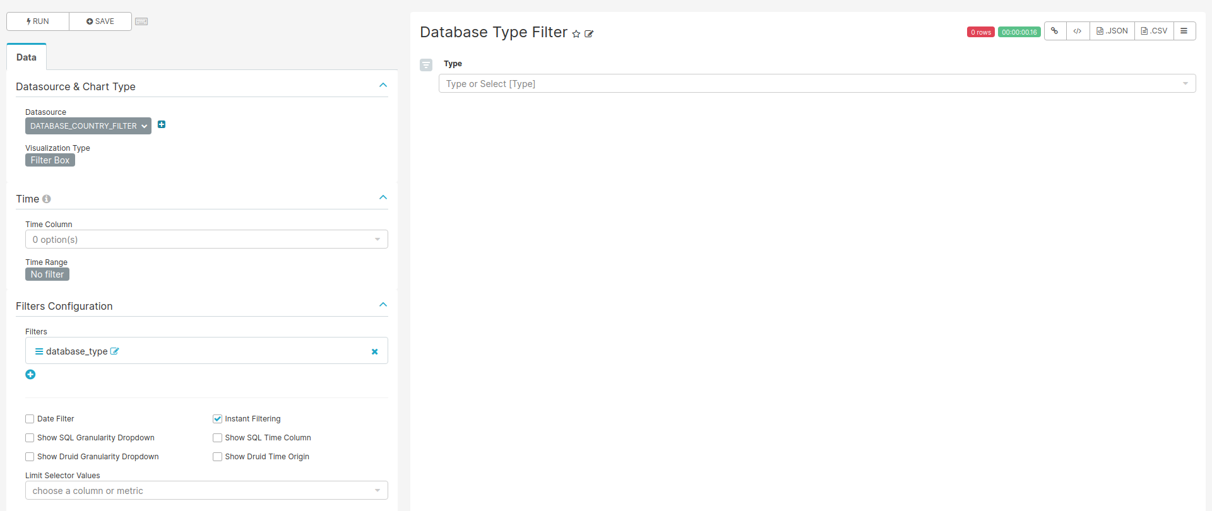This screenshot has width=1212, height=511.
Task: Click the query duration timer badge
Action: 1019,32
